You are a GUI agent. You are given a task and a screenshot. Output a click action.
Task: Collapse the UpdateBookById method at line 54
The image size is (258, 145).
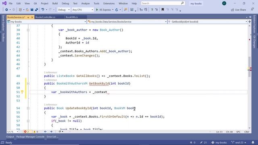(28, 108)
